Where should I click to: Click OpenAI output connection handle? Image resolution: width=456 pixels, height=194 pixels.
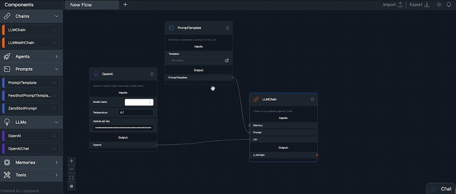pos(157,145)
